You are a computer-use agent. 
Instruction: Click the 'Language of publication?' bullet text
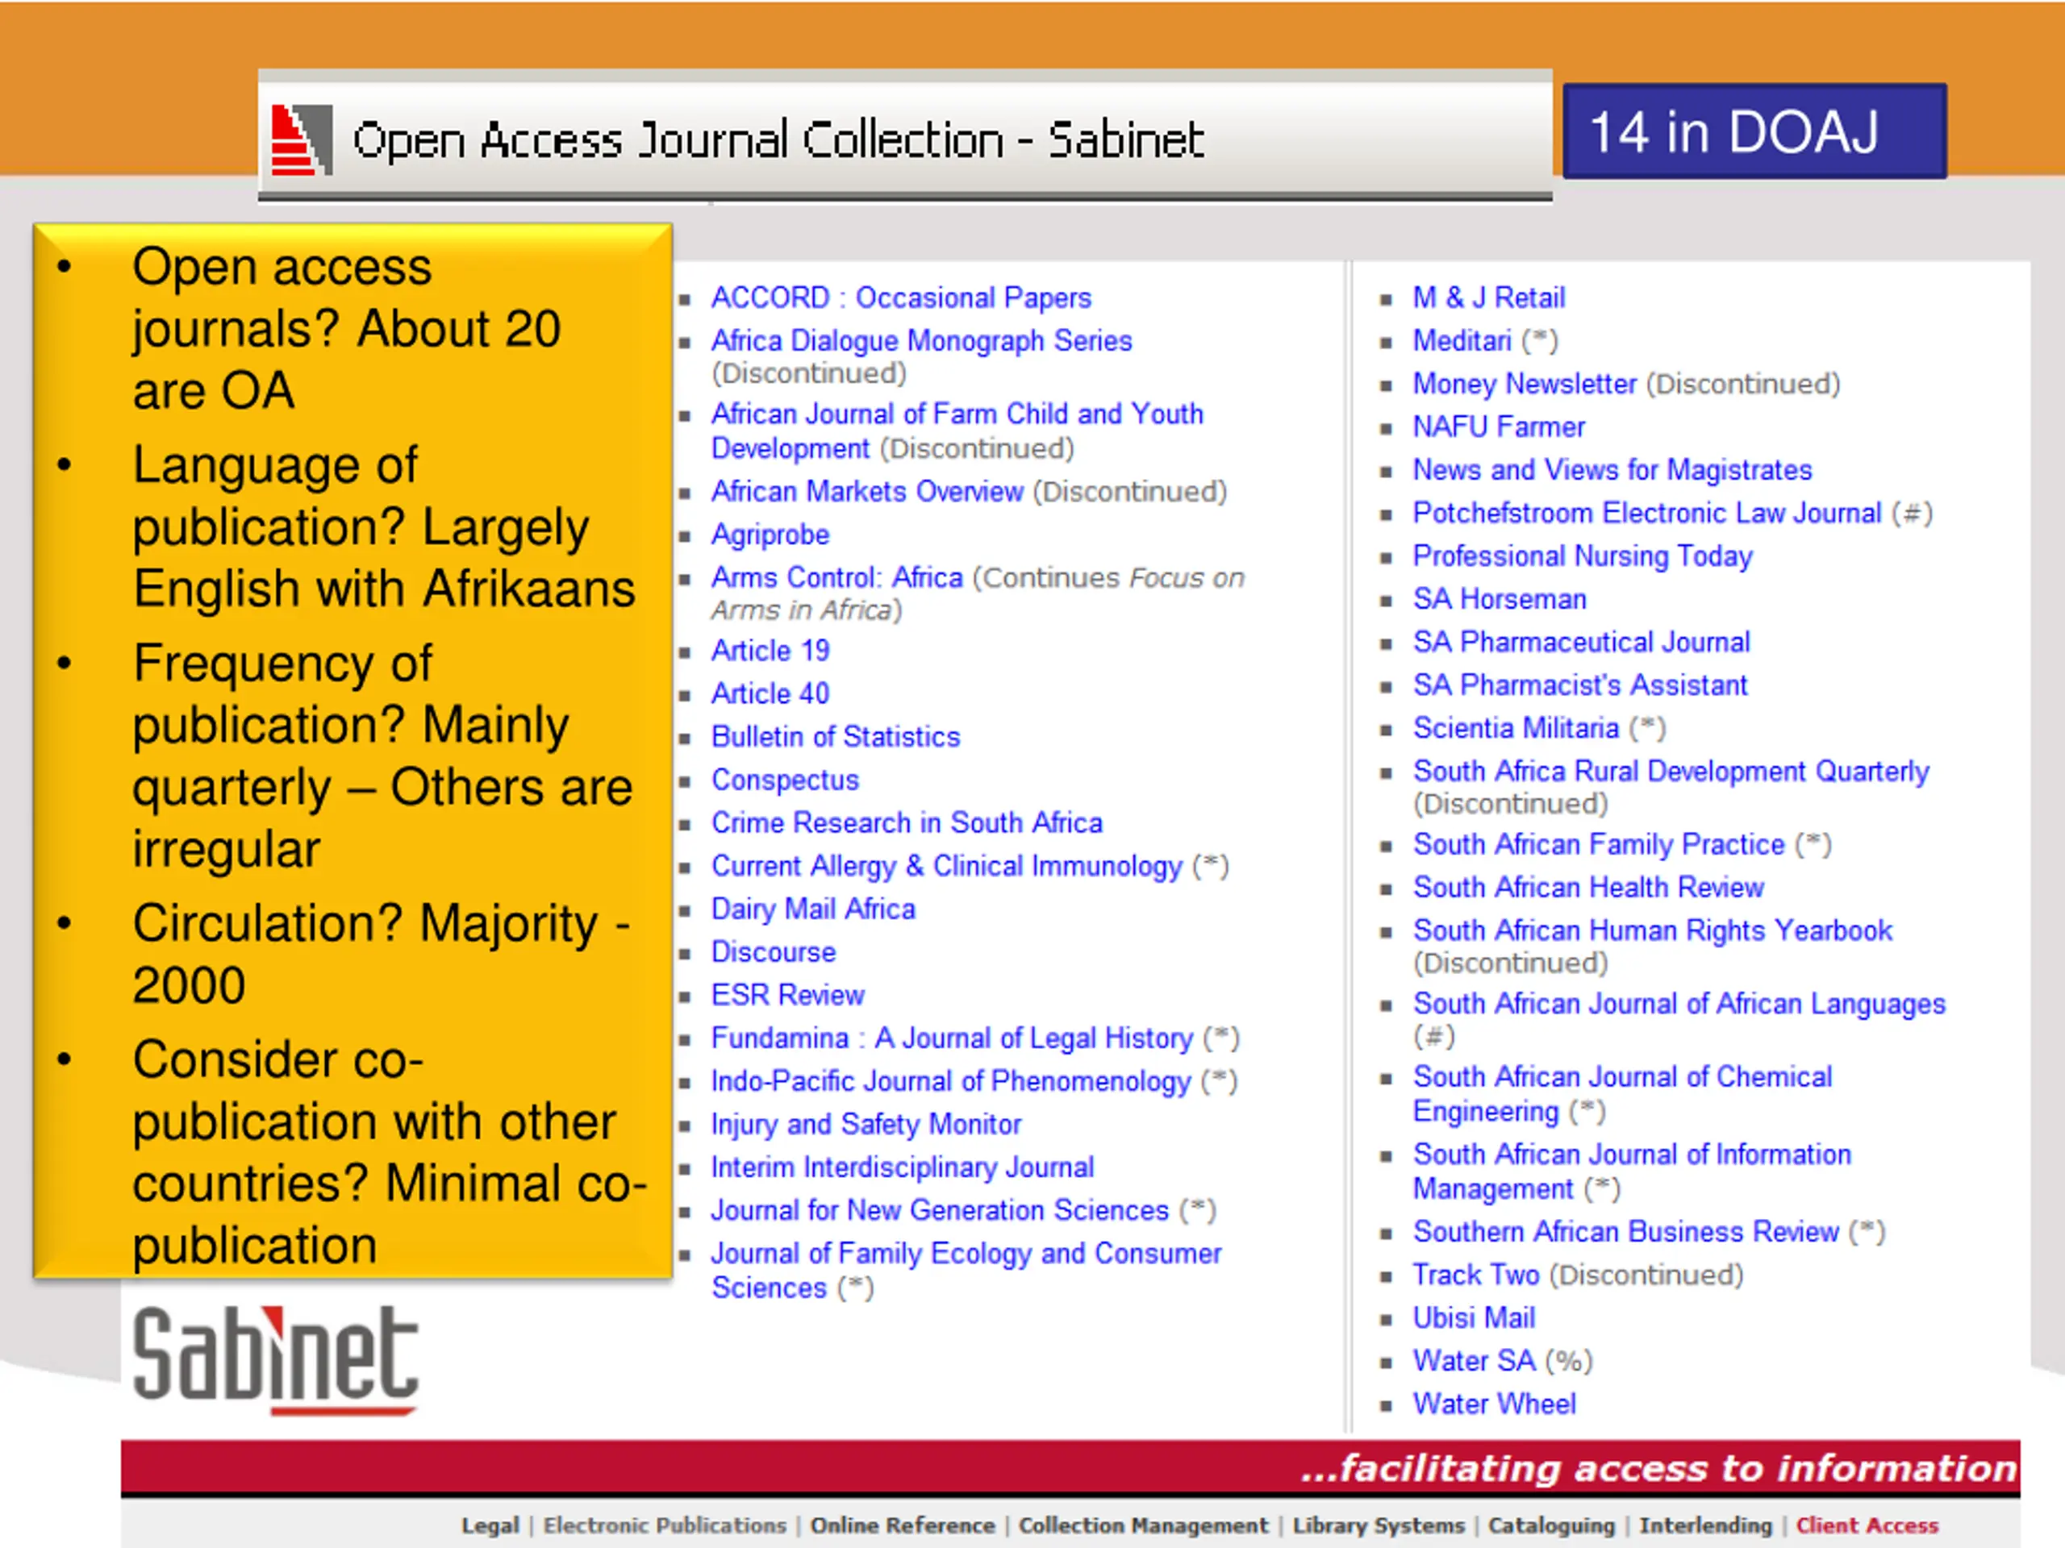point(384,526)
